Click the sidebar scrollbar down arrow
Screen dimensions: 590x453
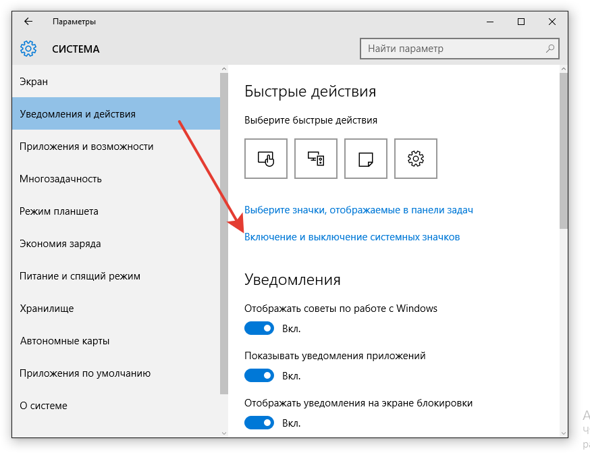(x=224, y=433)
